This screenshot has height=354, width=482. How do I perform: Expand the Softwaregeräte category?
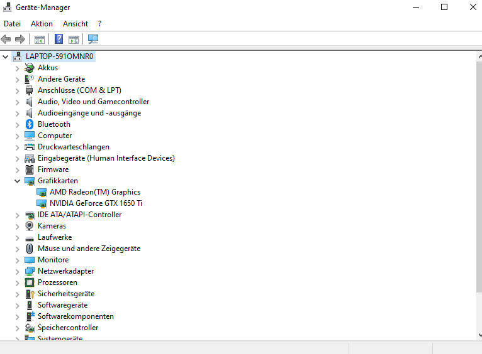pos(17,305)
